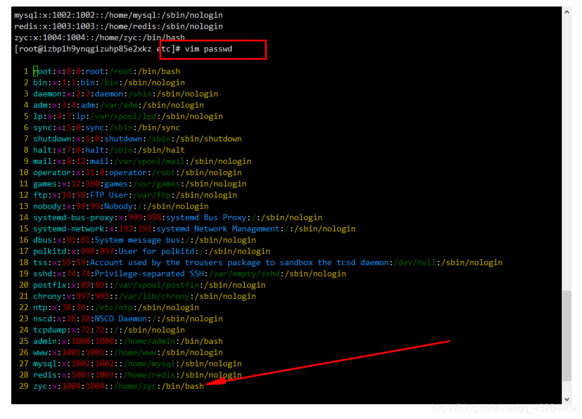This screenshot has width=582, height=419.
Task: Select the tcpdump:x:72:72 line
Action: [108, 330]
